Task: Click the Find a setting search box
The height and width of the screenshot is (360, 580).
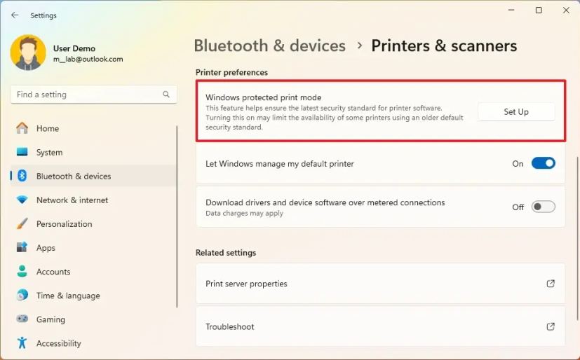Action: point(93,95)
